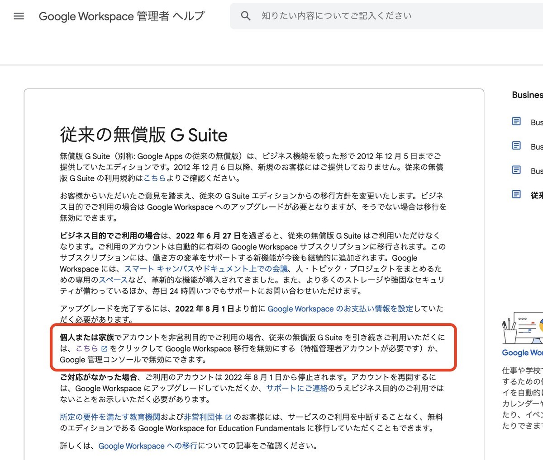Open こちら link to disable Workspace migration
Image resolution: width=543 pixels, height=460 pixels.
point(87,348)
